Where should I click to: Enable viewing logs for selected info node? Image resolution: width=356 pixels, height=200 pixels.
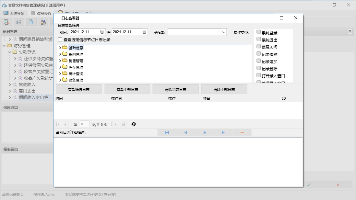(x=60, y=39)
